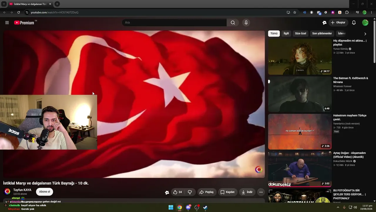376x212 pixels.
Task: Open Halestrom mayhem Türkçe çeviri thumbnail
Action: click(300, 132)
